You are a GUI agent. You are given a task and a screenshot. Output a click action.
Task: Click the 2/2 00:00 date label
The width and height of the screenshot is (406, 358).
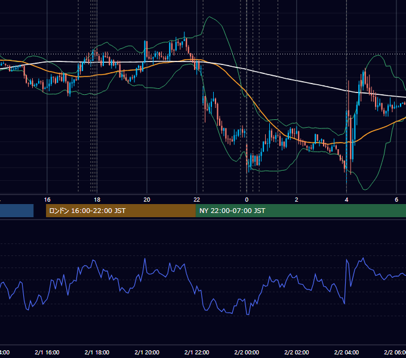click(247, 352)
